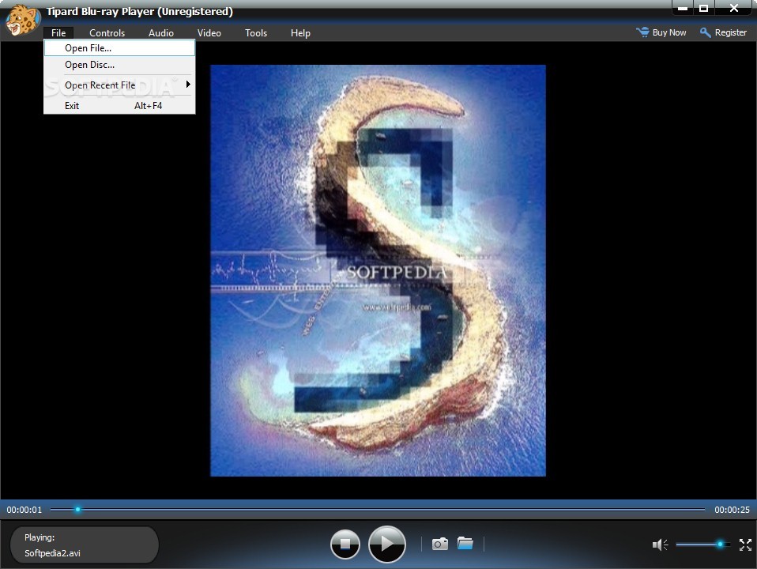Image resolution: width=757 pixels, height=569 pixels.
Task: Click the Register key icon
Action: tap(706, 32)
